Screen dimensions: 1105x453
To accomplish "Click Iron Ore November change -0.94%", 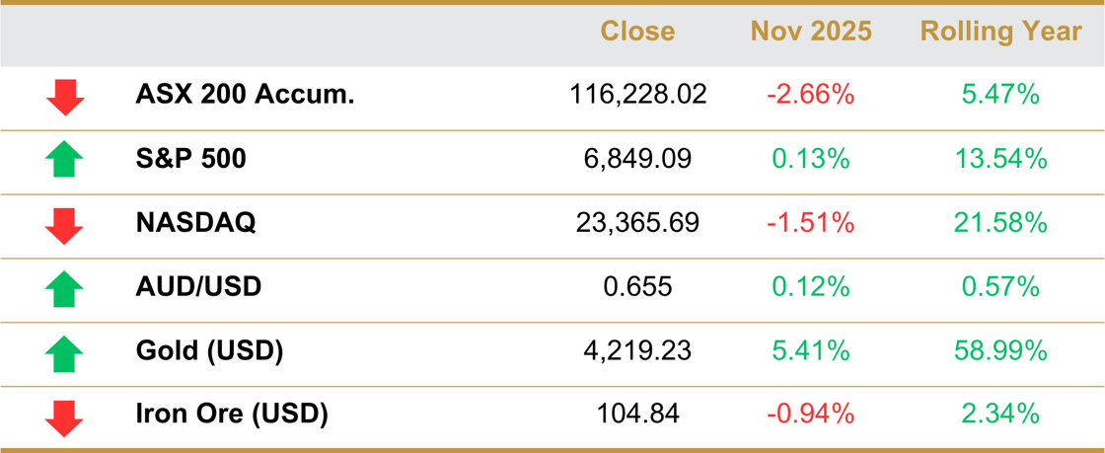I will pos(810,415).
